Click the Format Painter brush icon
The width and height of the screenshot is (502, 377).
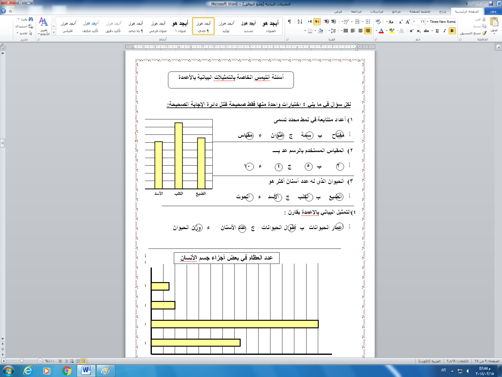(x=484, y=33)
